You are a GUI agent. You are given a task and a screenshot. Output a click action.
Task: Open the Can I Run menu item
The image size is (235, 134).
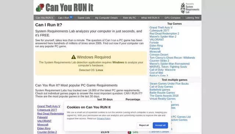tap(64, 18)
